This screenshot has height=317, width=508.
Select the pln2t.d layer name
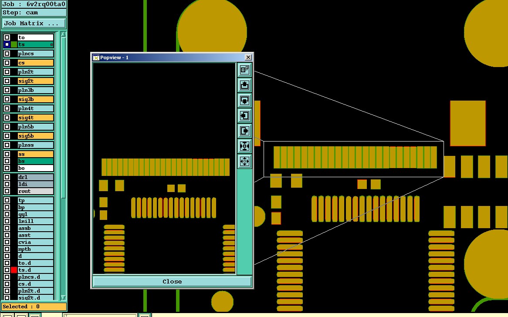point(35,291)
